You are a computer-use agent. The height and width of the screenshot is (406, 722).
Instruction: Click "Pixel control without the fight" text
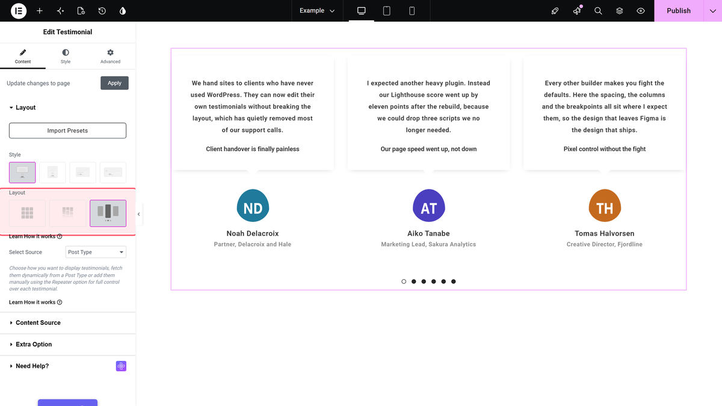pyautogui.click(x=605, y=149)
